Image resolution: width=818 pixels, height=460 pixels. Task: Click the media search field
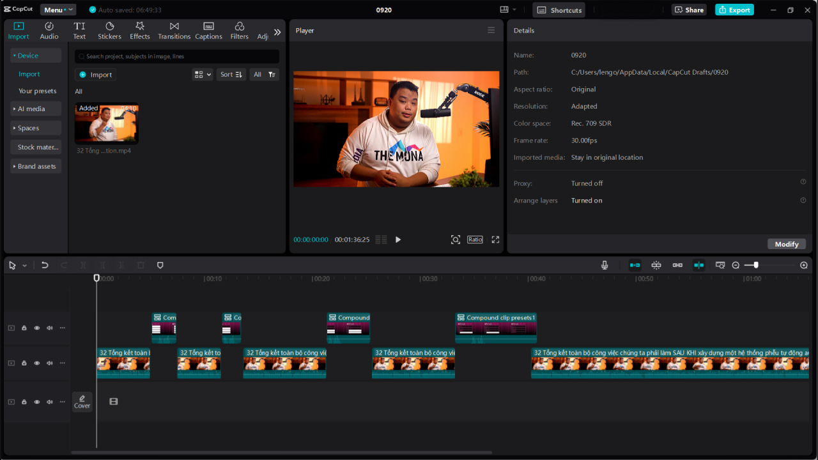pos(177,56)
